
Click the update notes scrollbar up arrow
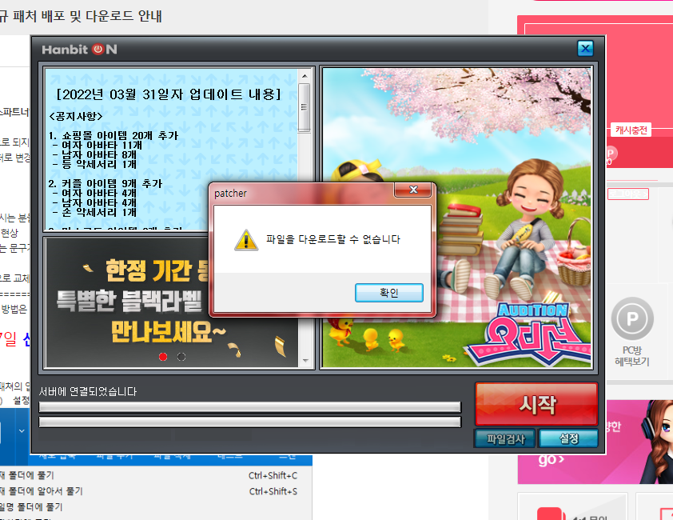coord(305,76)
